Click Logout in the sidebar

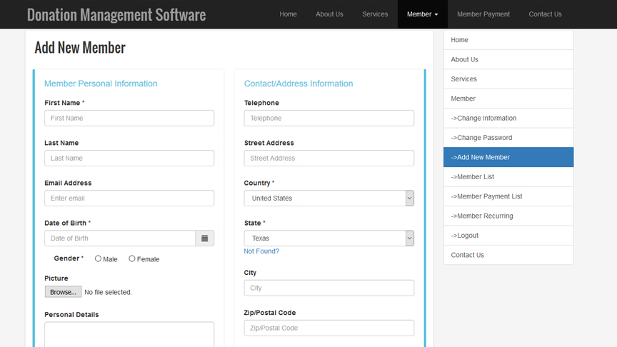tap(465, 236)
